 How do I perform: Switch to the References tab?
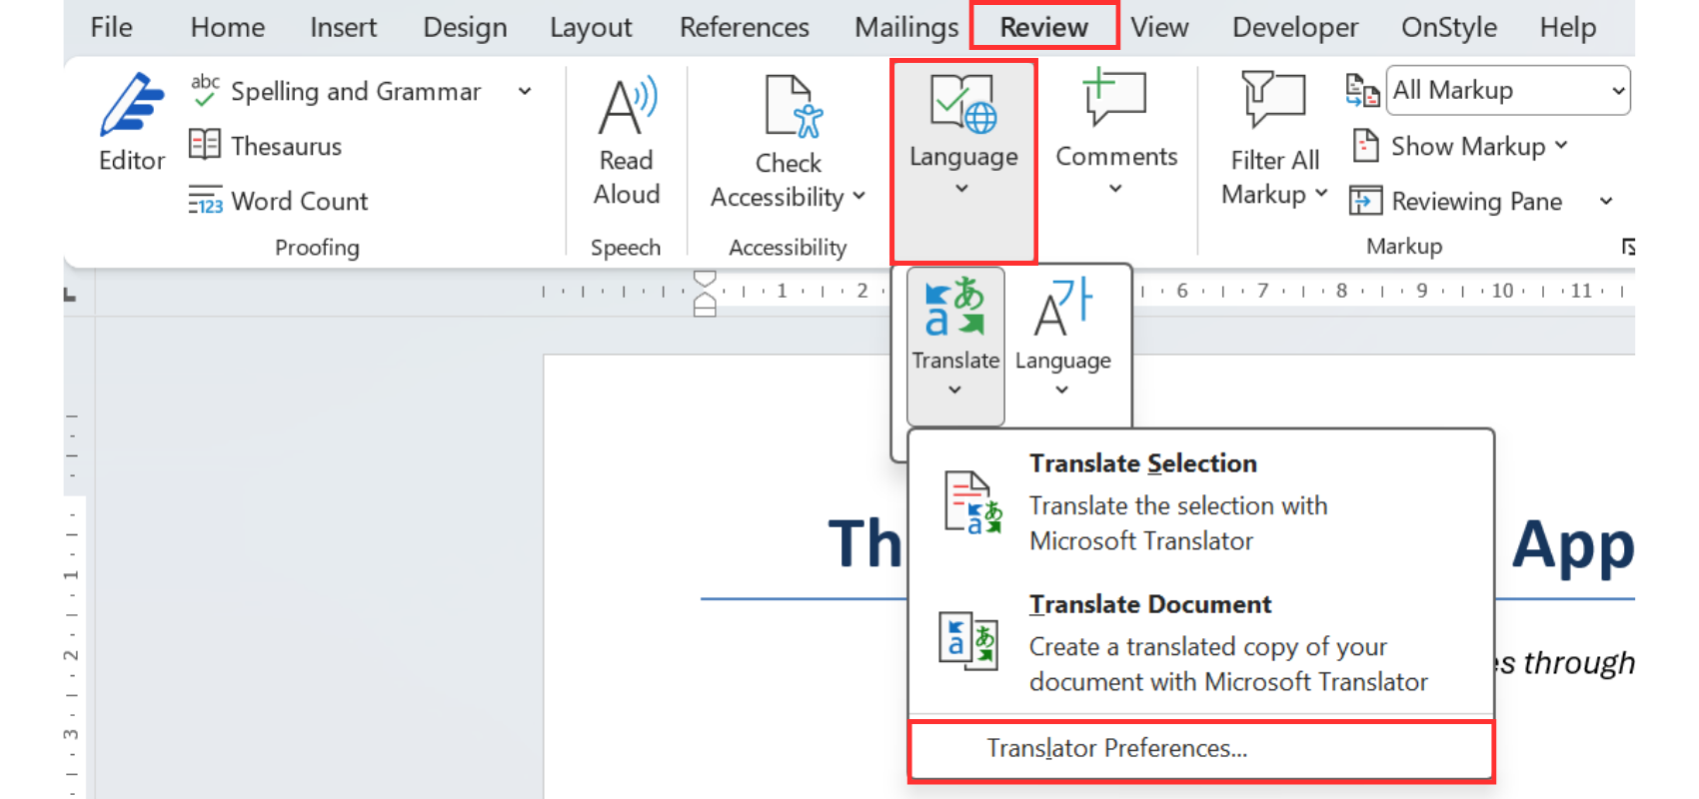click(x=745, y=27)
